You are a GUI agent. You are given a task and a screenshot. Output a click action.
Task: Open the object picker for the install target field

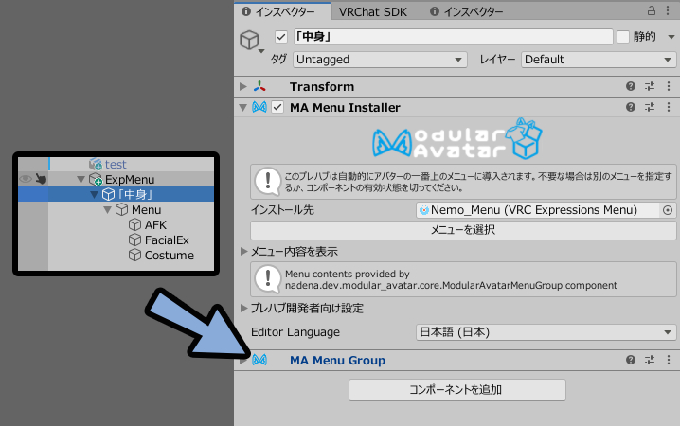(668, 210)
